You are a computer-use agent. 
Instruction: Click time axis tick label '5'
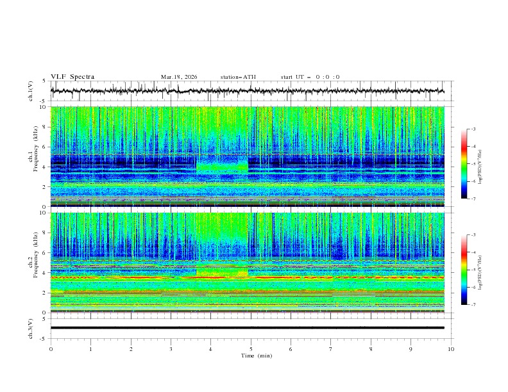[x=251, y=349]
